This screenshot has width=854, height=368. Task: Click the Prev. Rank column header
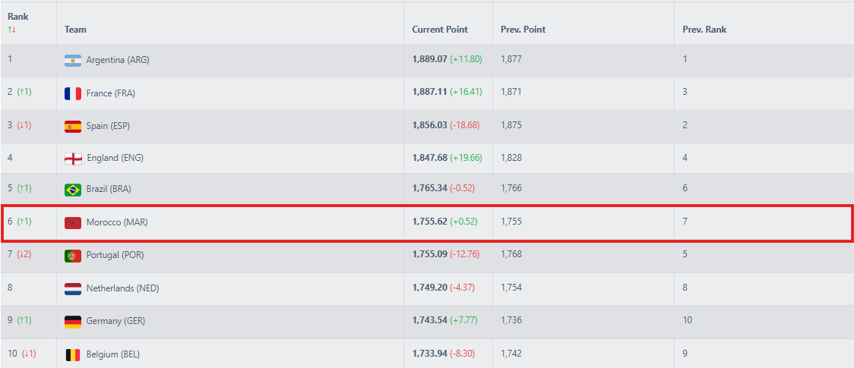tap(704, 30)
